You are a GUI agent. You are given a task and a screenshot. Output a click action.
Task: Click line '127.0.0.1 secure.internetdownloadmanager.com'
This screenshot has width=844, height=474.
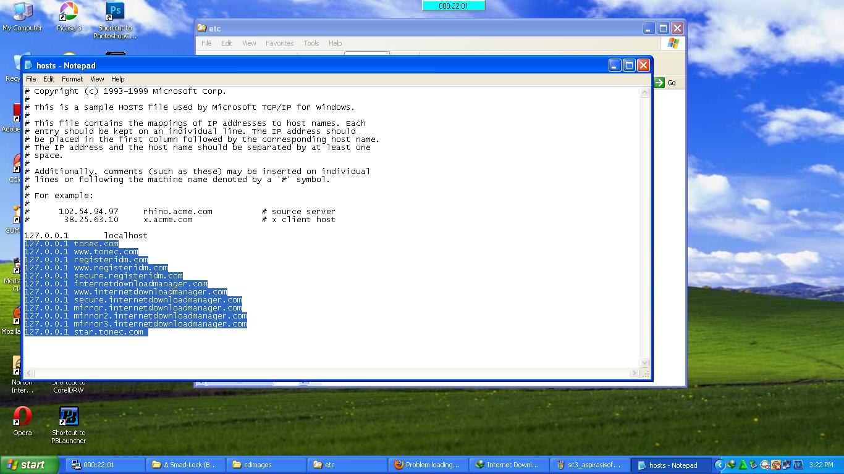pos(133,300)
